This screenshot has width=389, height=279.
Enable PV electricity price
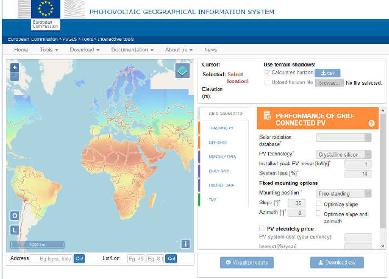pos(261,228)
